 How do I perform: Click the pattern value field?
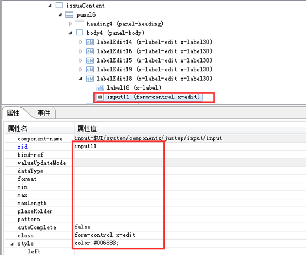click(190, 219)
